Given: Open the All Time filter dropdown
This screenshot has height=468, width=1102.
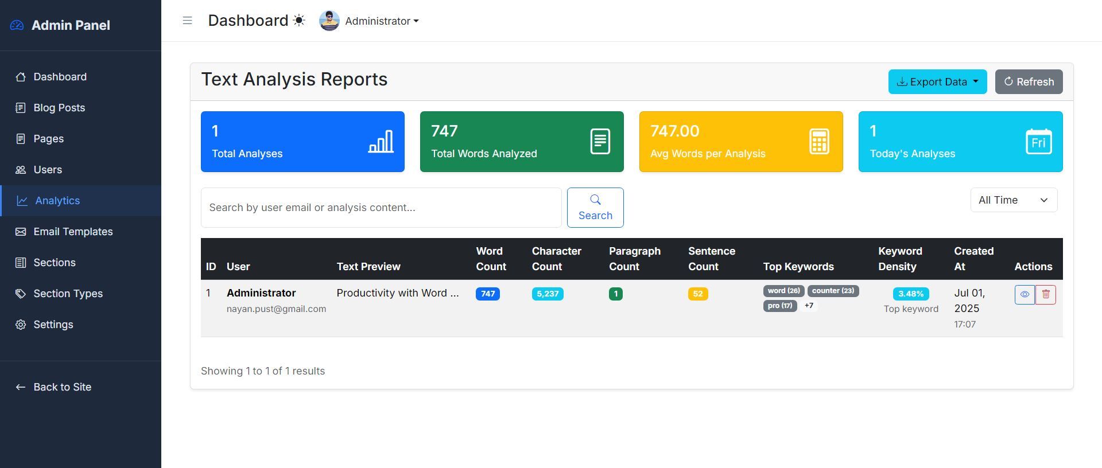Looking at the screenshot, I should point(1013,200).
